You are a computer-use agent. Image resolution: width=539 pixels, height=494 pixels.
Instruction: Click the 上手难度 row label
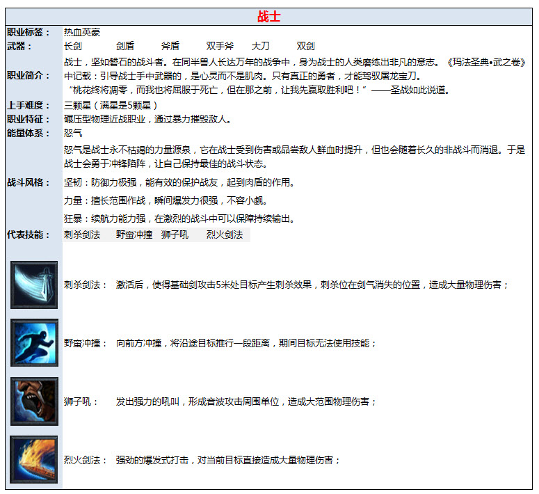(x=29, y=105)
